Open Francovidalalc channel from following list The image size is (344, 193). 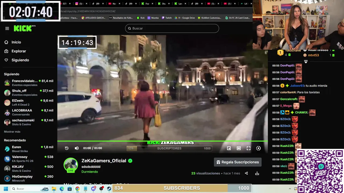click(28, 83)
